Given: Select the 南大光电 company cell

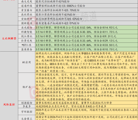Looking at the screenshot, I should click(x=26, y=2).
